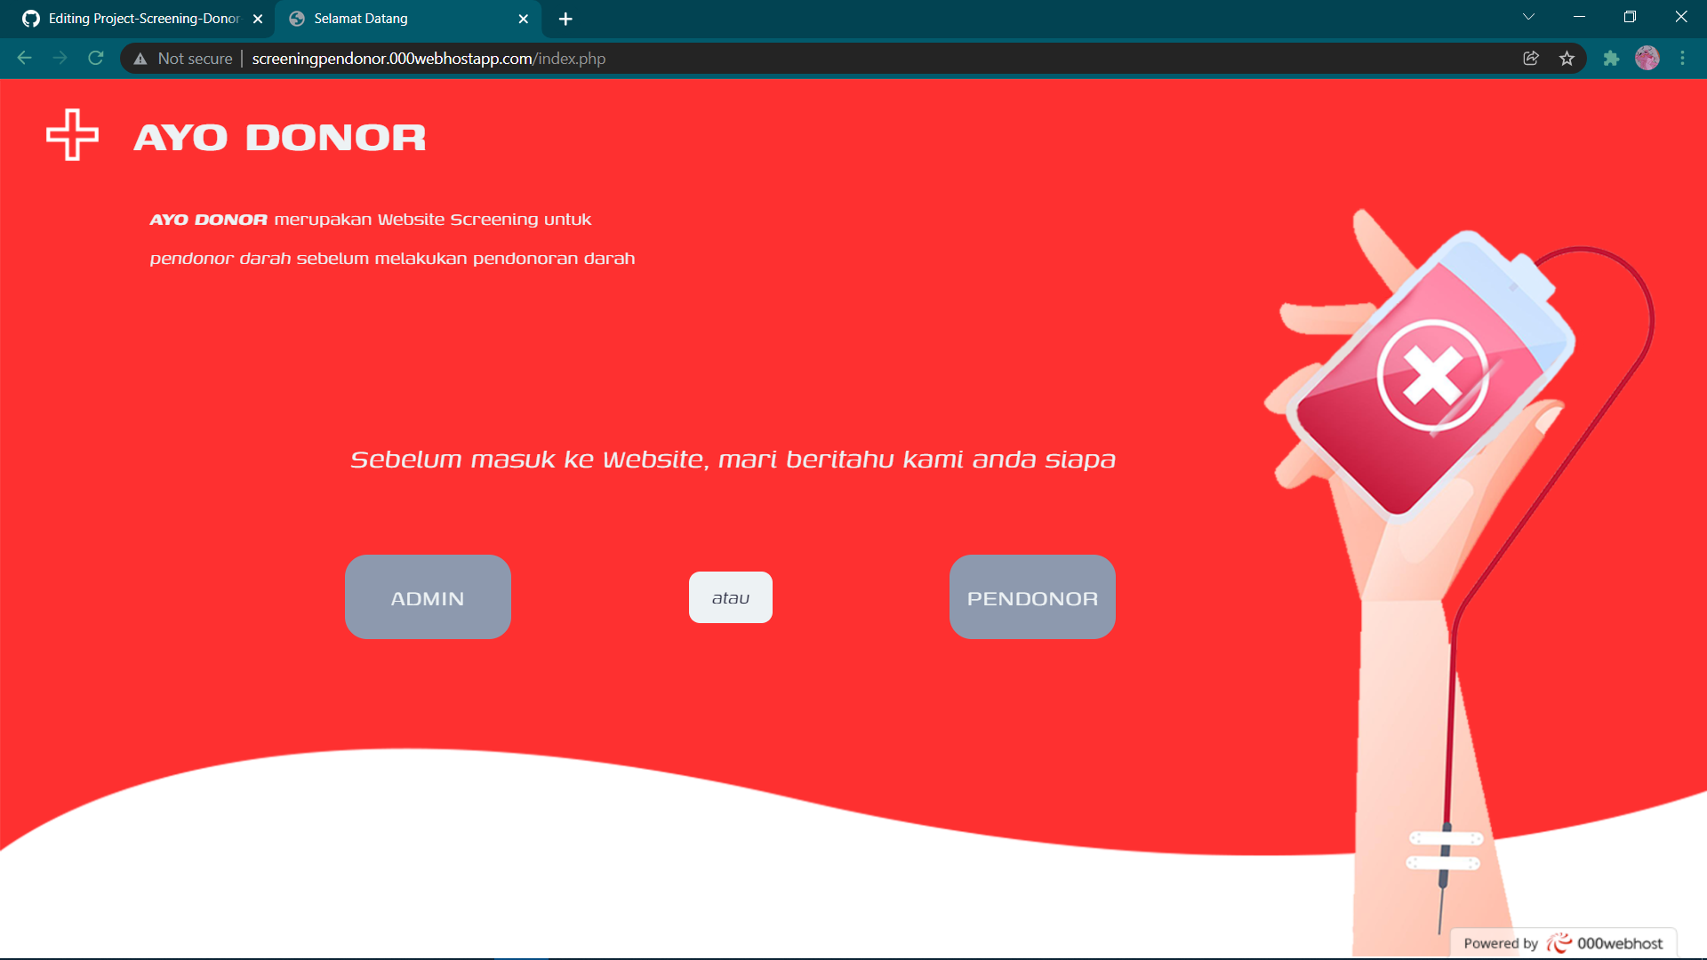The image size is (1707, 960).
Task: Click the AYO DONOR cross logo
Action: 72,134
